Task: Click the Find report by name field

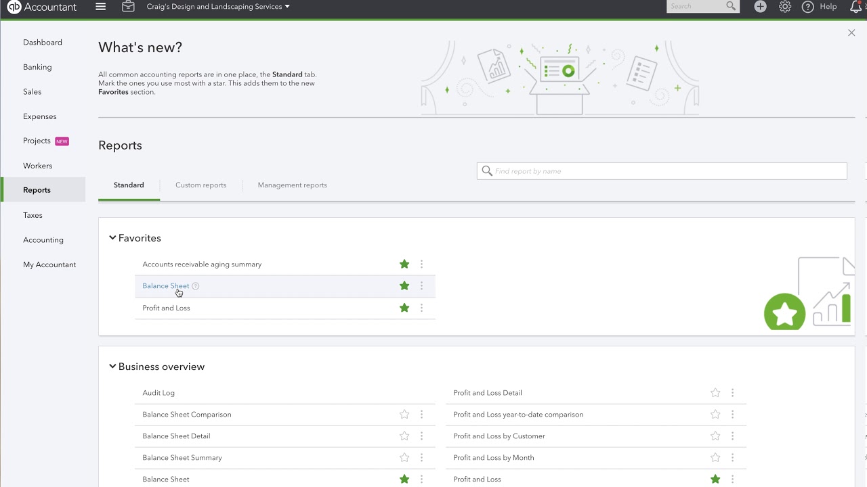Action: click(x=662, y=171)
